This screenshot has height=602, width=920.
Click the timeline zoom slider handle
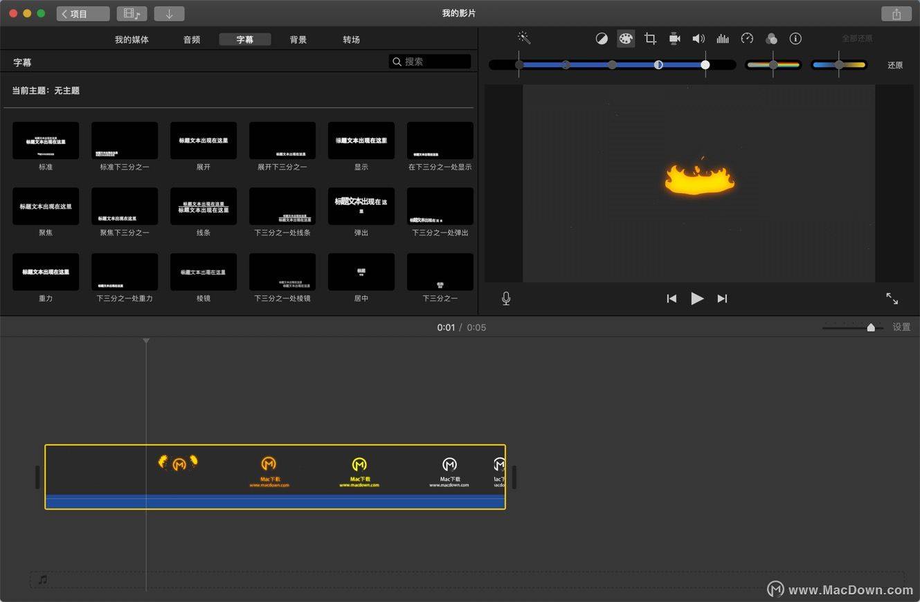pyautogui.click(x=872, y=327)
